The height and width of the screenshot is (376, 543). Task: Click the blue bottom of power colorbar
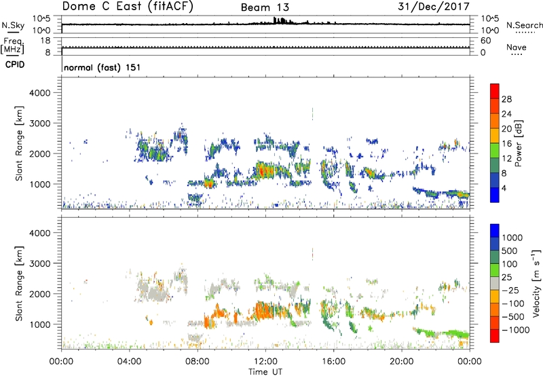(495, 195)
